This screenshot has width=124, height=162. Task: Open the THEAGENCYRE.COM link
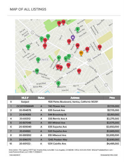pos(109,155)
